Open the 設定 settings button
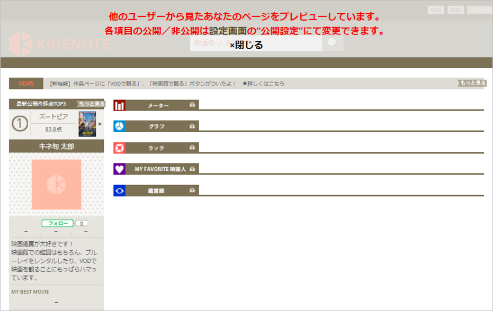The height and width of the screenshot is (311, 493). 455,10
